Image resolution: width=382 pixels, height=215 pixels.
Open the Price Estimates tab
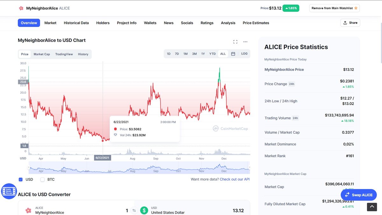256,23
